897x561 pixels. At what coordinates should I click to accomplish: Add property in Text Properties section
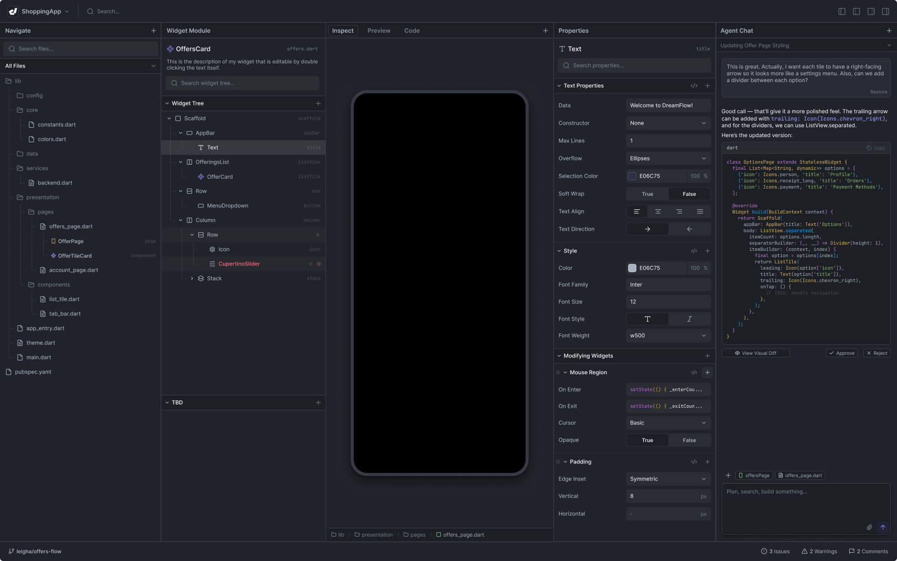708,86
